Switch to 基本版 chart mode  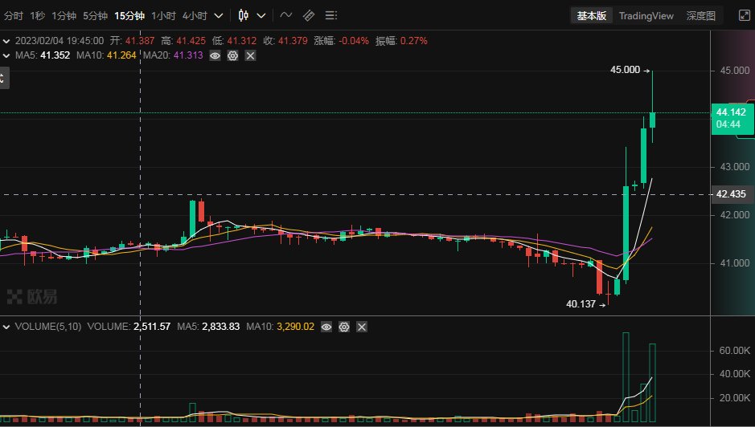[x=592, y=16]
